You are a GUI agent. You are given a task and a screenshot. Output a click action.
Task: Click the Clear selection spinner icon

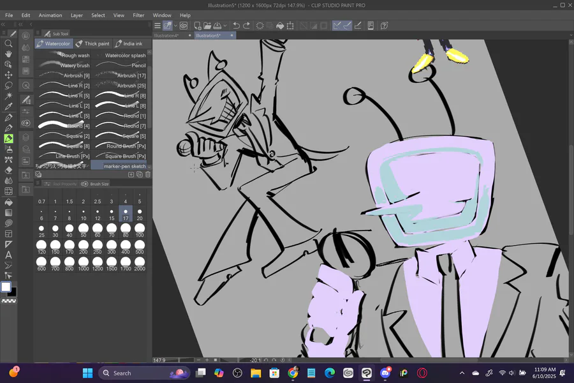[260, 26]
